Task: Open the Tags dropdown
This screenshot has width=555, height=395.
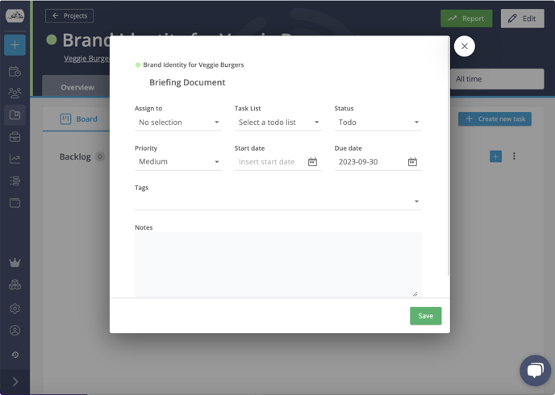Action: 278,202
